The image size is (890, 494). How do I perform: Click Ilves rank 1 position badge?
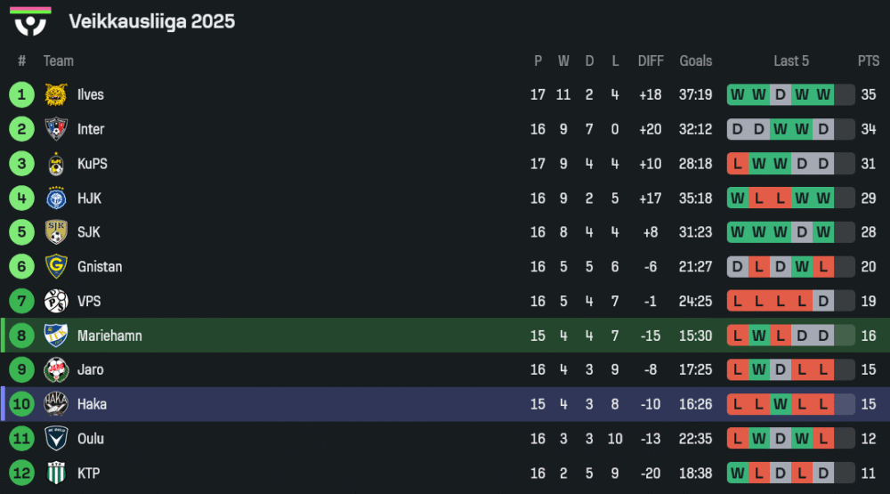tap(21, 94)
